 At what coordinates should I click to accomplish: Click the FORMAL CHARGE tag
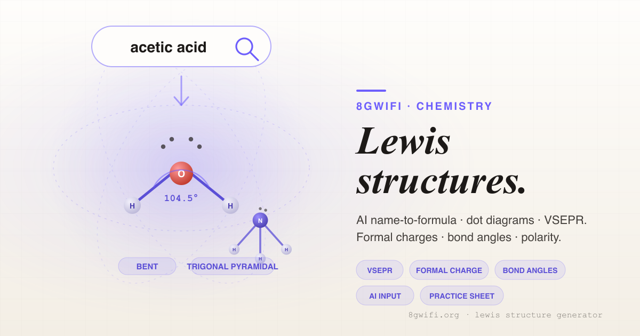click(x=449, y=270)
